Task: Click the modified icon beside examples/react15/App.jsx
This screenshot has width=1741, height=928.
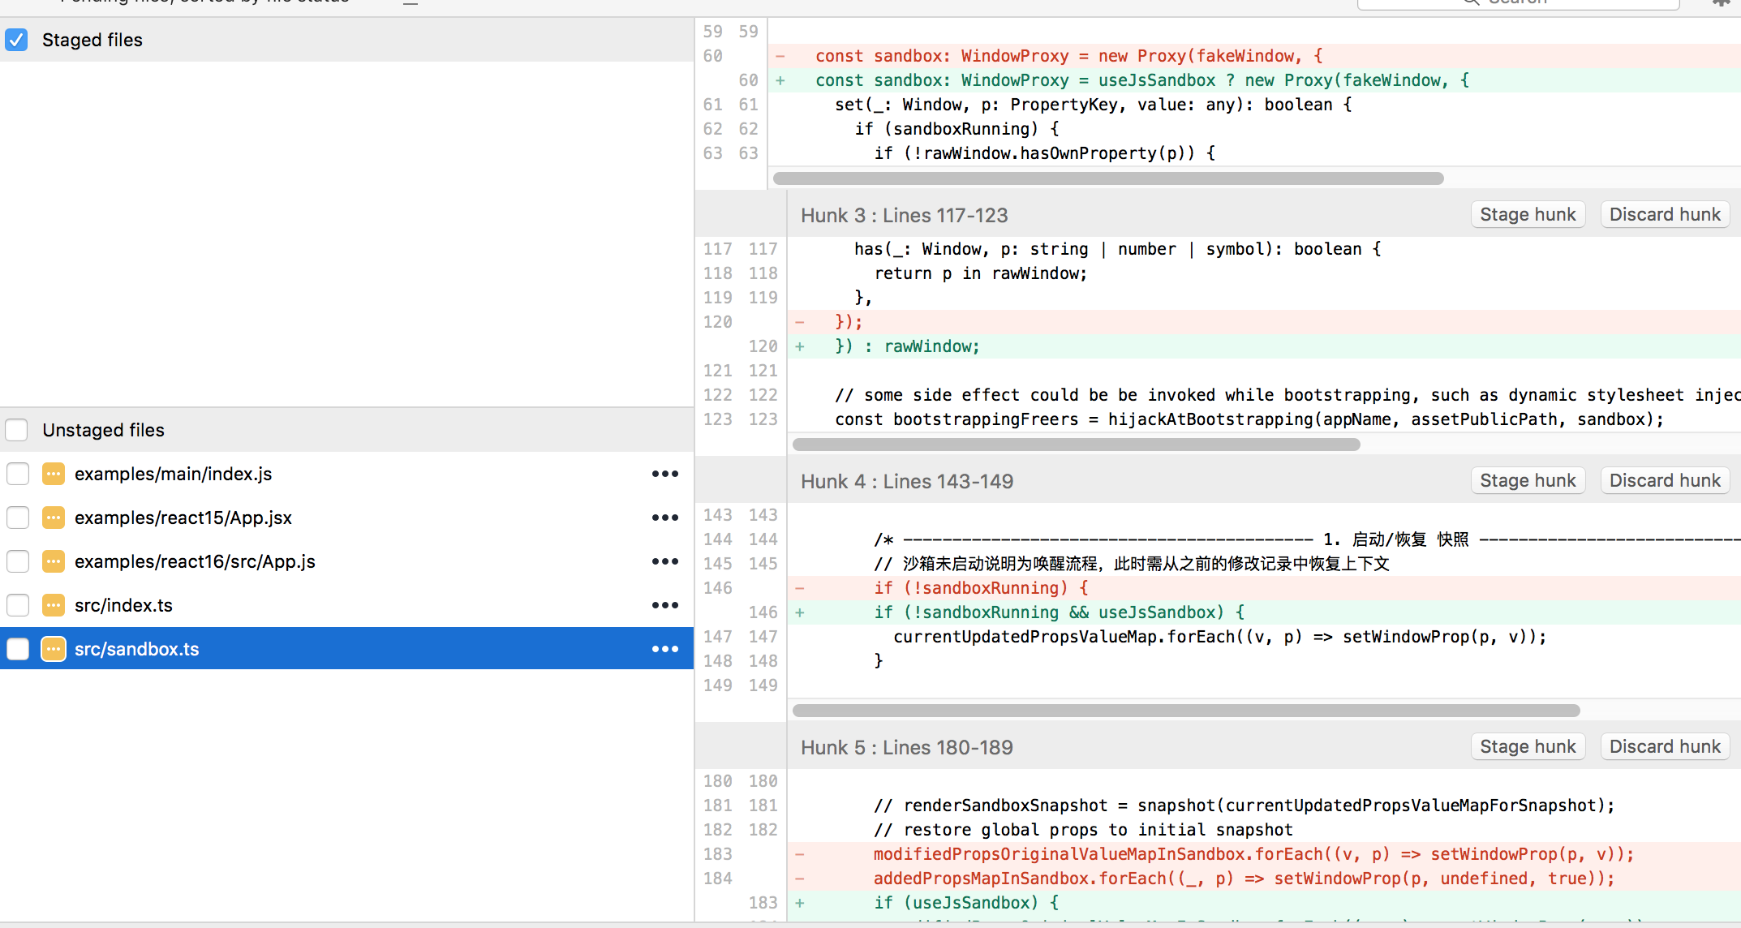Action: 54,518
